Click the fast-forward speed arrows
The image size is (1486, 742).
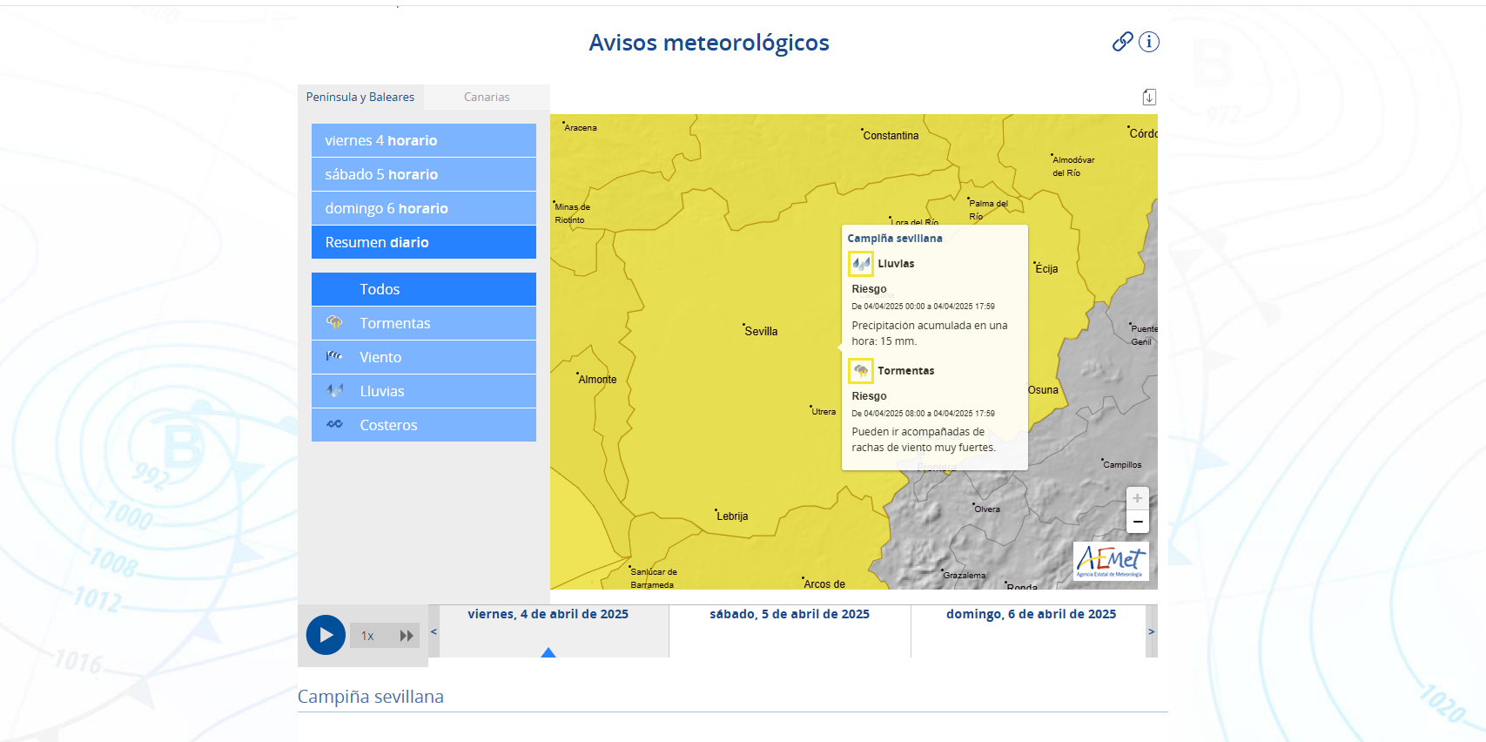[x=407, y=636]
